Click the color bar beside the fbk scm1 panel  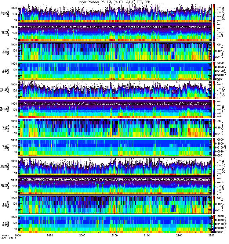(x=213, y=224)
